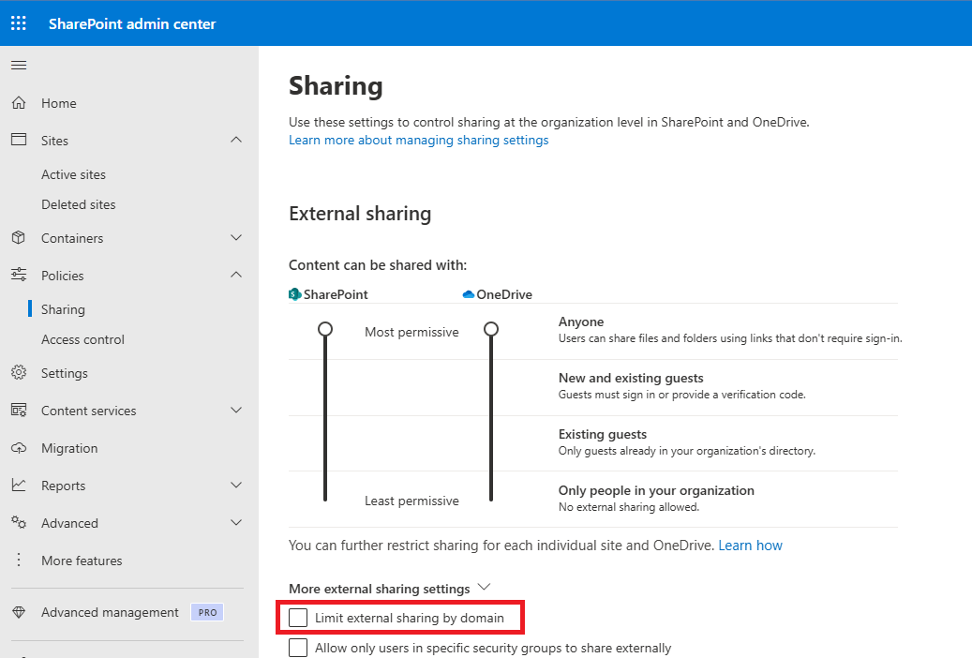Click the SharePoint sharing slider handle
This screenshot has width=972, height=658.
coord(325,329)
